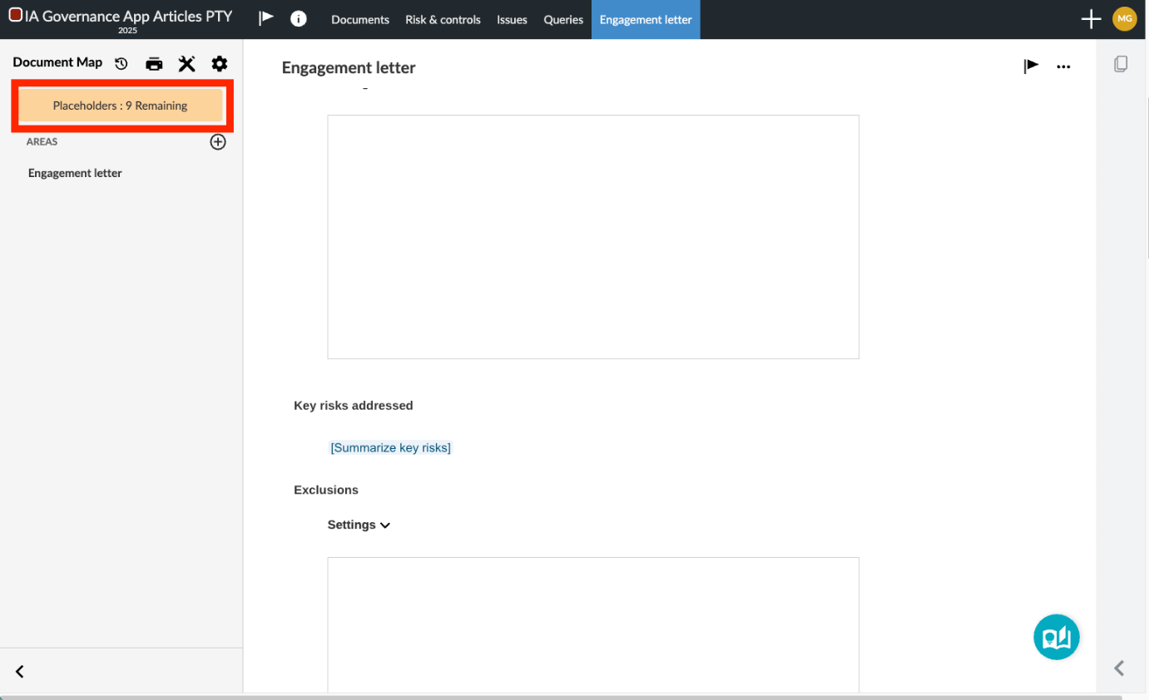Open the teal book help button
The height and width of the screenshot is (700, 1149).
1057,638
